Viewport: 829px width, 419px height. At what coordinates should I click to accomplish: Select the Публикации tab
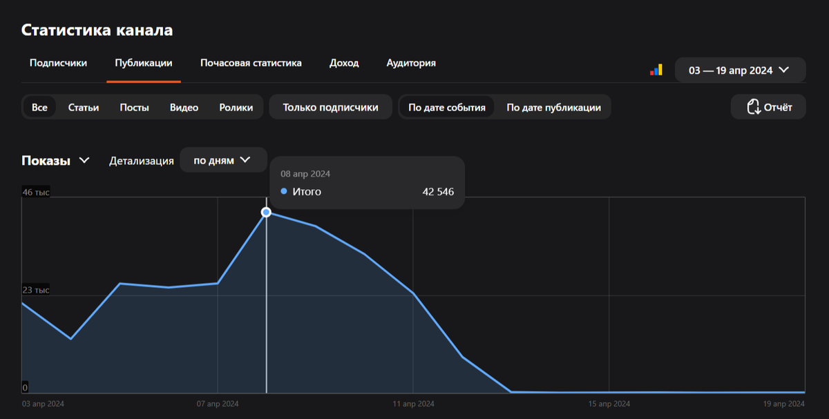(144, 63)
